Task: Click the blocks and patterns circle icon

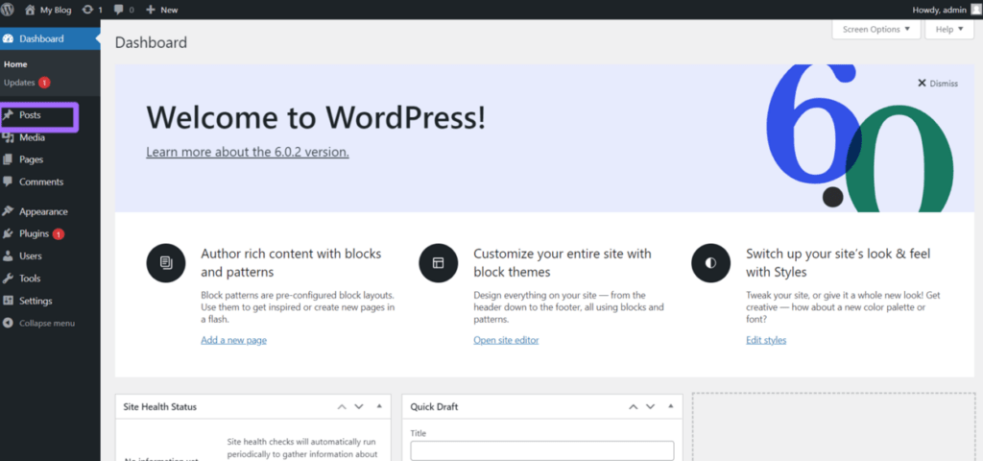Action: 165,263
